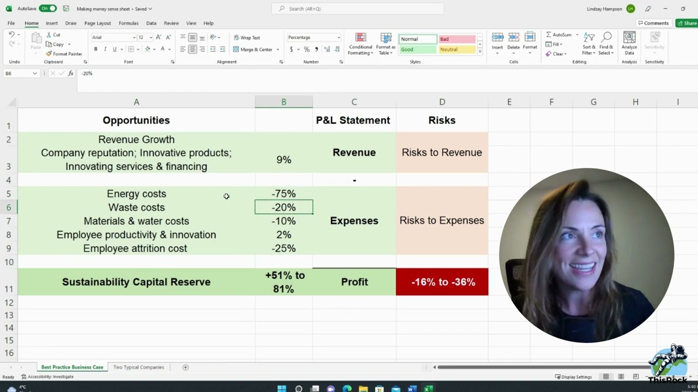Switch to Page Layout view in status bar
Viewport: 698px width, 392px height.
(621, 377)
